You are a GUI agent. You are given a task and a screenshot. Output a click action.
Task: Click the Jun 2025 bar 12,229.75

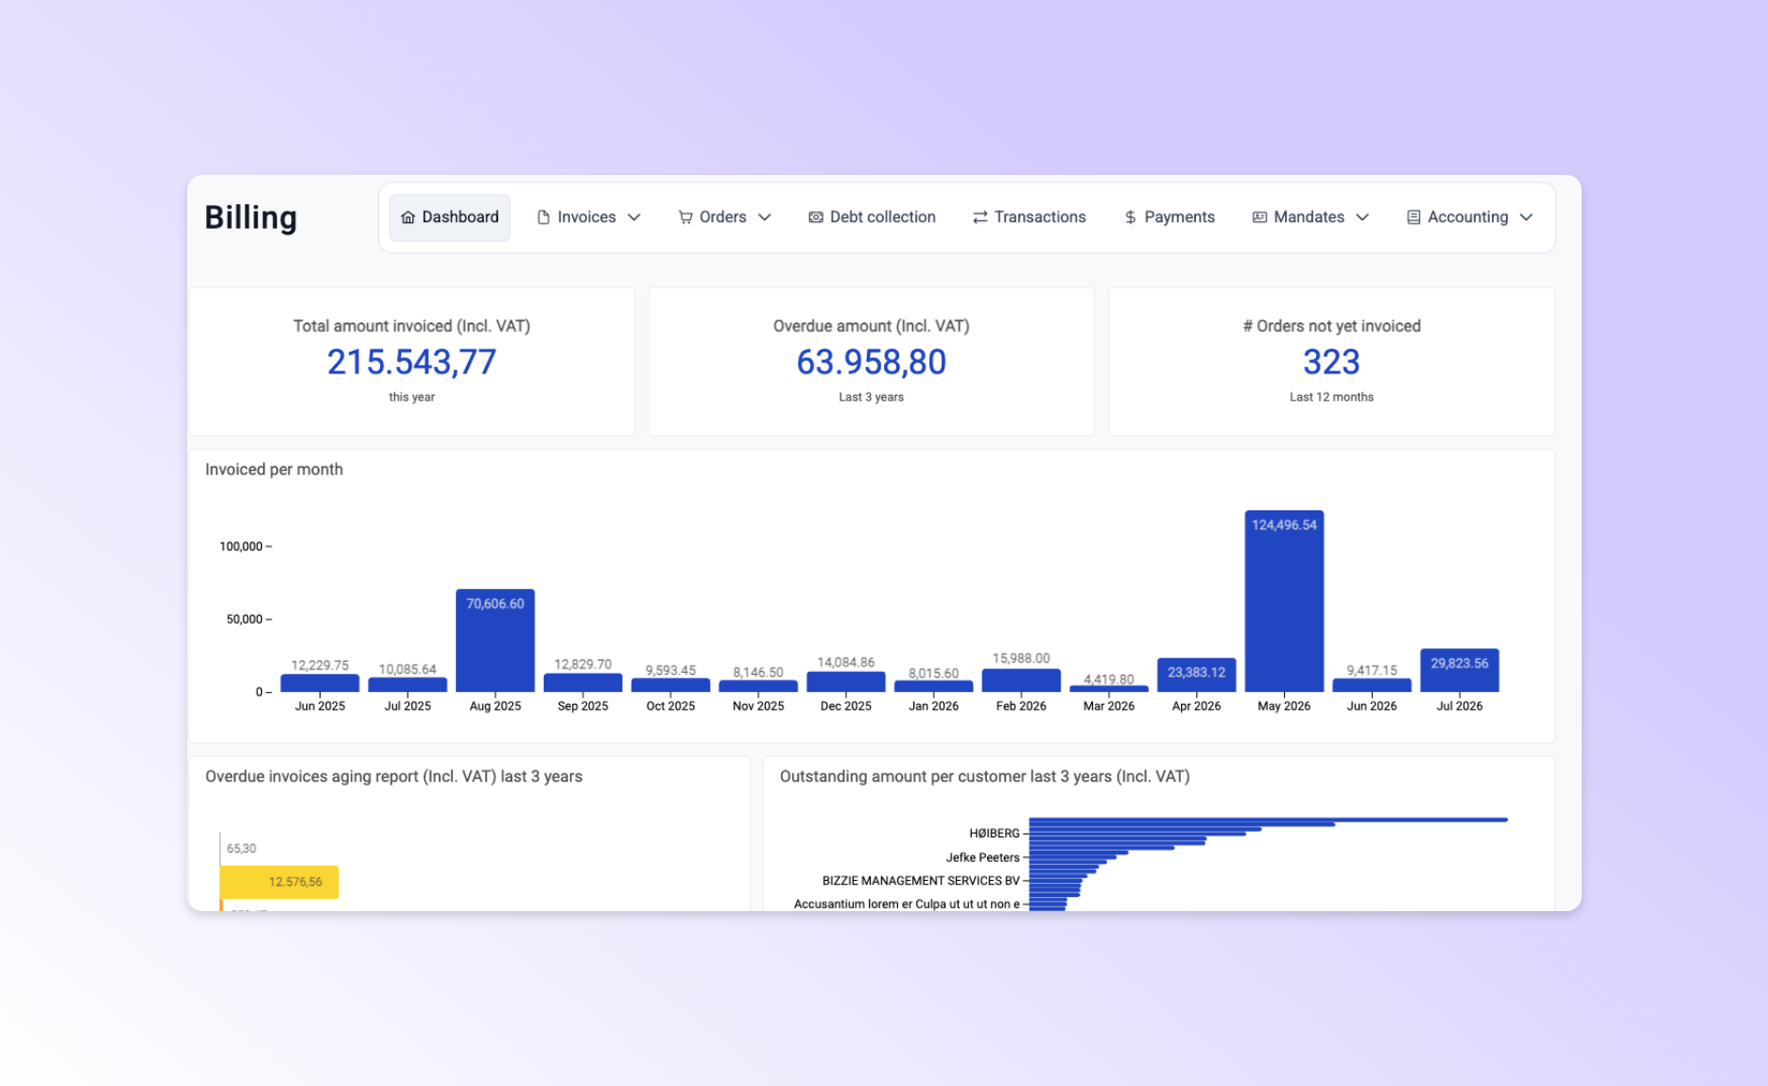pyautogui.click(x=320, y=683)
